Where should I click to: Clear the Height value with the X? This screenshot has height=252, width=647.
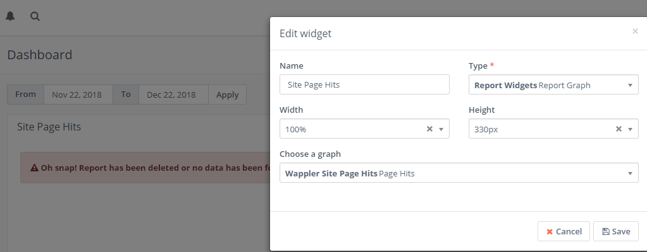click(x=619, y=129)
